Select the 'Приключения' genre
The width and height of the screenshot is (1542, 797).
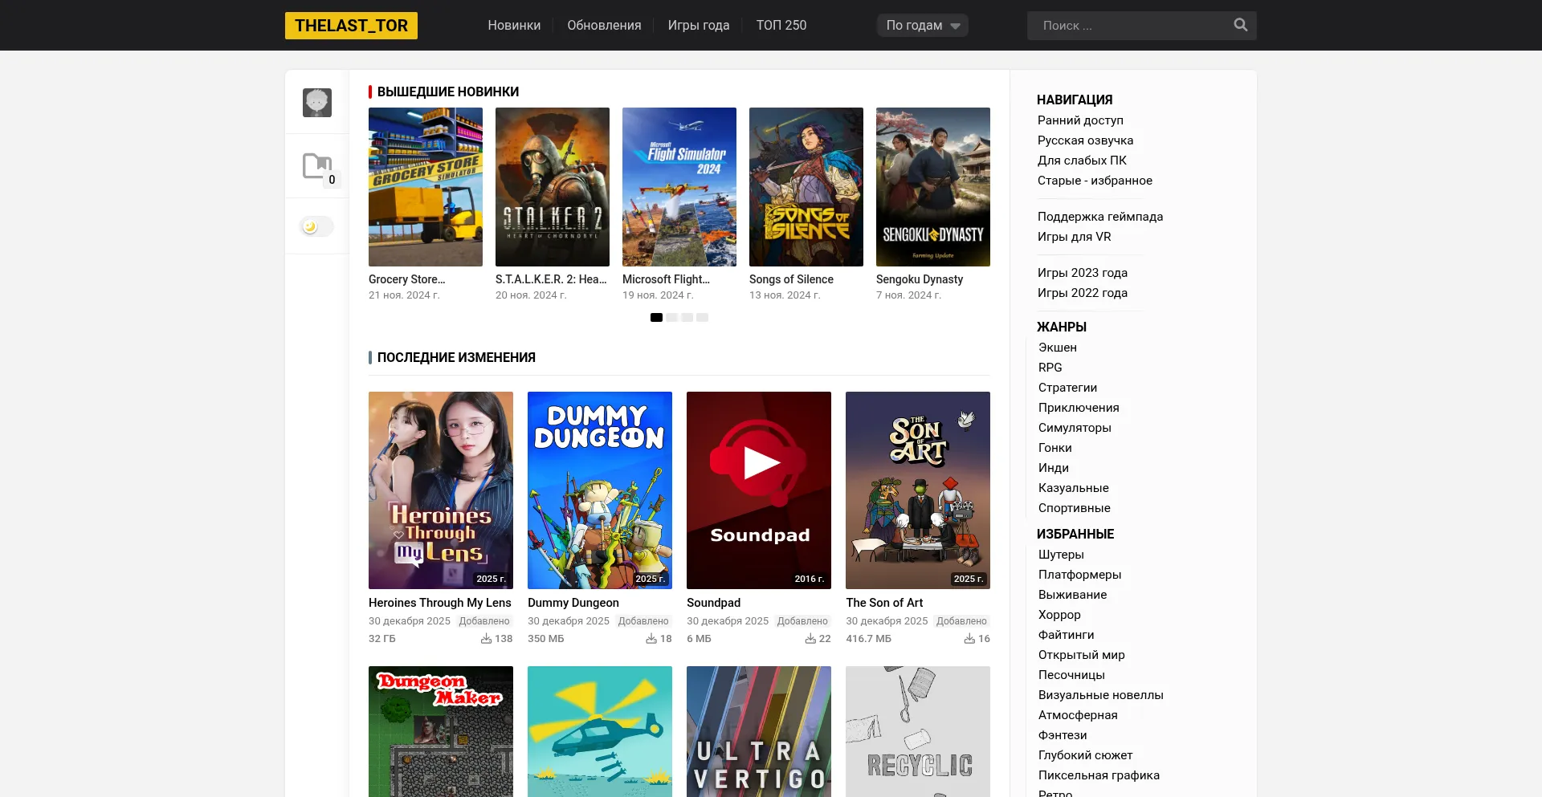[x=1079, y=408]
